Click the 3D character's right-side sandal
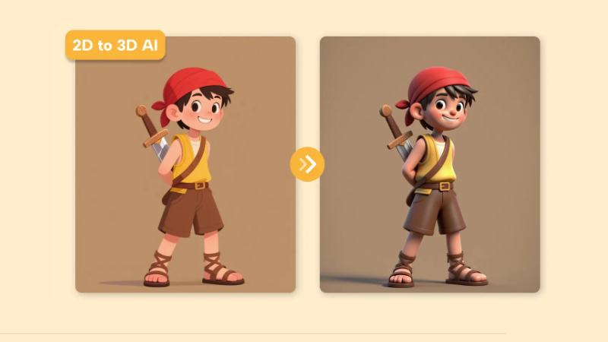 466,270
